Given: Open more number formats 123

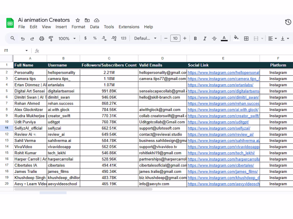Looking at the screenshot, I should pos(124,38).
